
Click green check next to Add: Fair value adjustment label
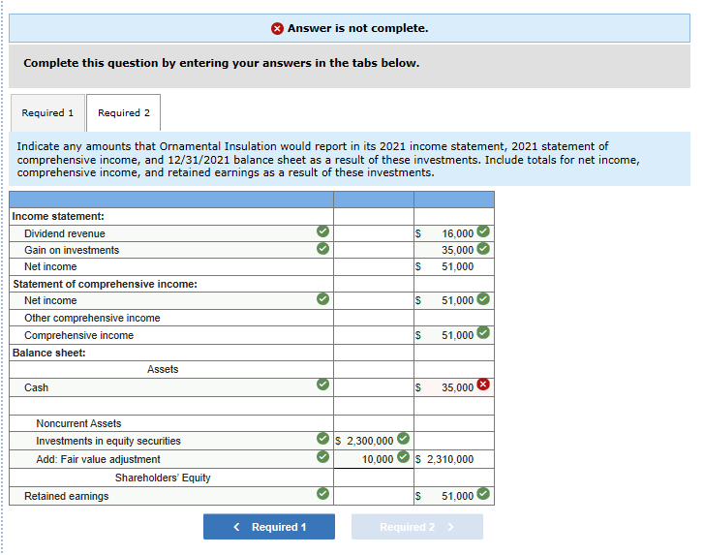click(x=322, y=456)
